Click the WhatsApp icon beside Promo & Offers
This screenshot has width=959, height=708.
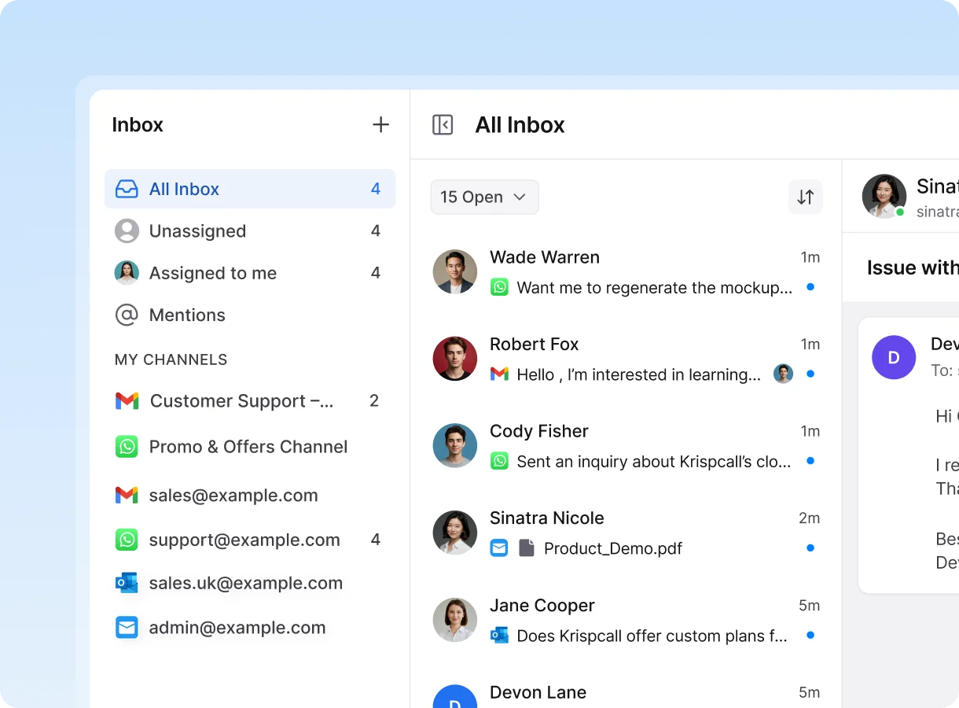(x=127, y=447)
